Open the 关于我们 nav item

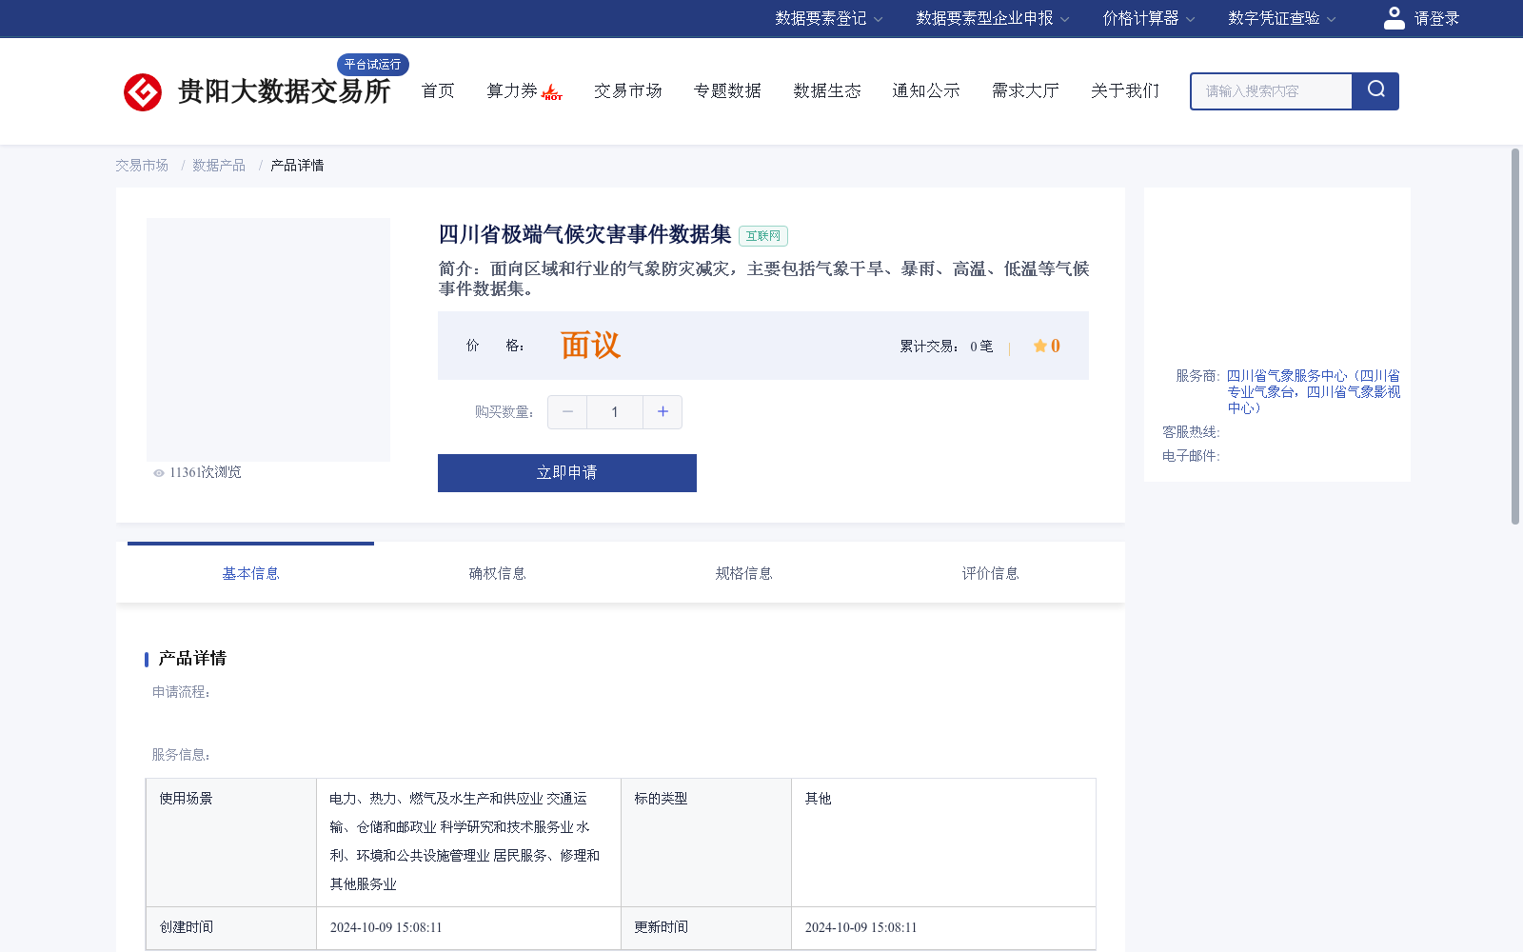click(x=1125, y=90)
